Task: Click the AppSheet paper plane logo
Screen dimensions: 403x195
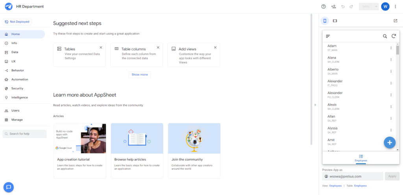Action: click(x=9, y=6)
